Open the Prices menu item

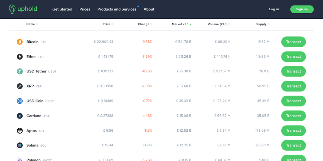click(85, 9)
